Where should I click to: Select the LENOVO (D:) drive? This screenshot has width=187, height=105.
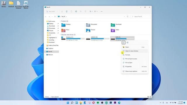(x=98, y=38)
